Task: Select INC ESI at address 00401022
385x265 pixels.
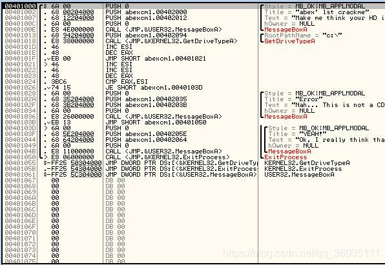Action: coord(119,70)
